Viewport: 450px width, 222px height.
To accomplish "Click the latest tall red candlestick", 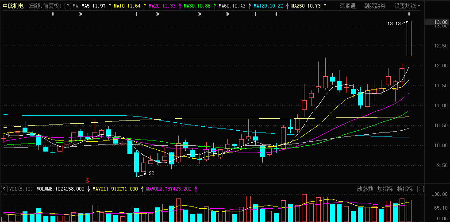I will (409, 39).
